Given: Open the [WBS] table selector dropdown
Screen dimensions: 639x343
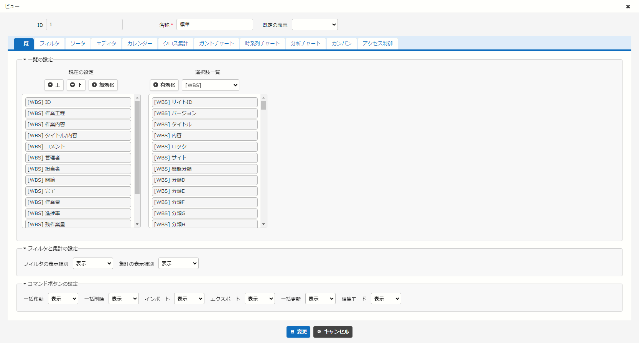Looking at the screenshot, I should pyautogui.click(x=211, y=85).
